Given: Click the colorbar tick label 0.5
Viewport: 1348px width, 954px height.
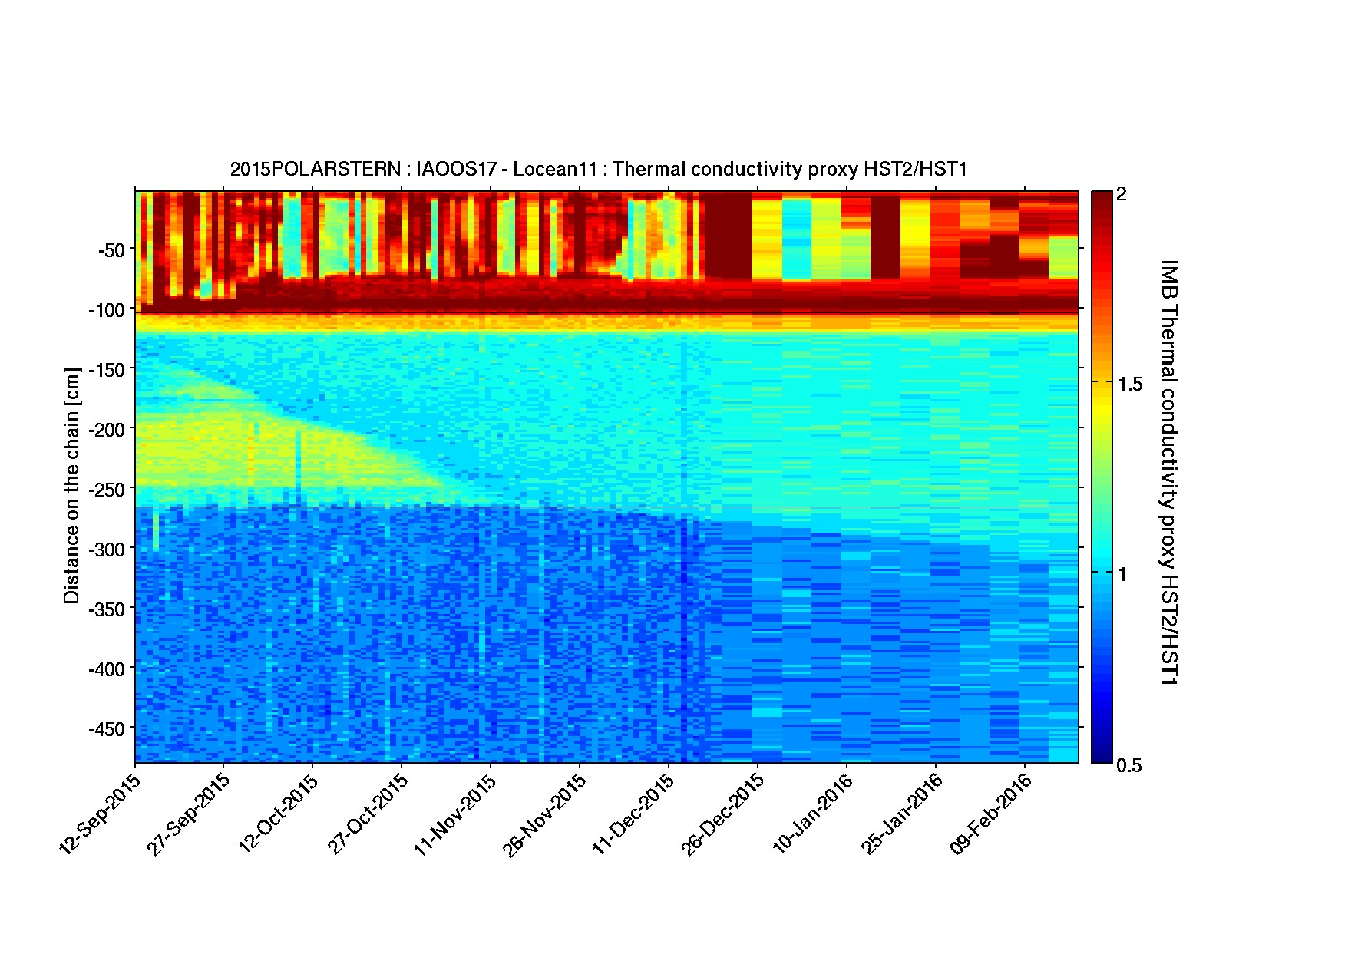Looking at the screenshot, I should (1128, 765).
